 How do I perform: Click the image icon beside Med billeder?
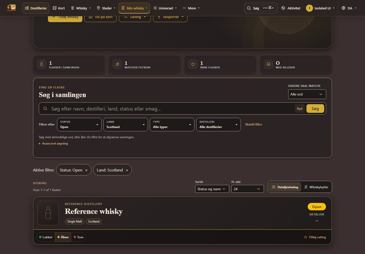coord(268,64)
